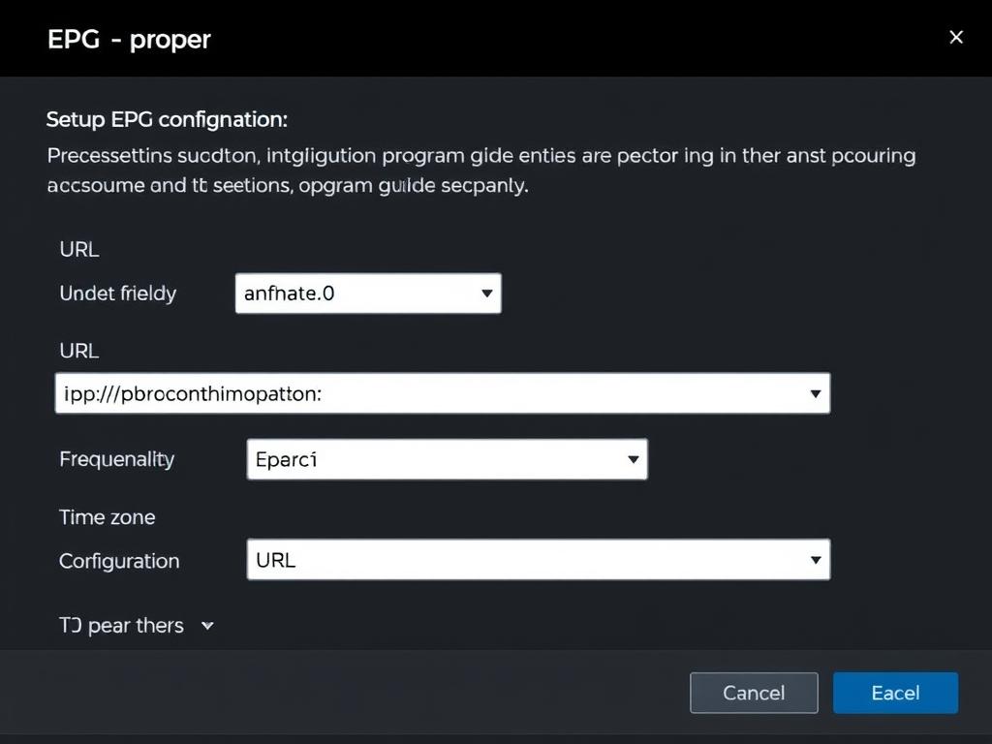Click the Configuration label

119,561
